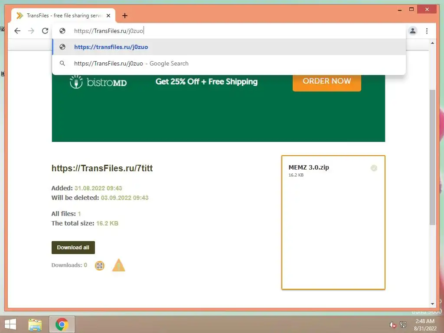Click the page vertical scrollbar thumb
Image resolution: width=444 pixels, height=333 pixels.
(x=432, y=157)
